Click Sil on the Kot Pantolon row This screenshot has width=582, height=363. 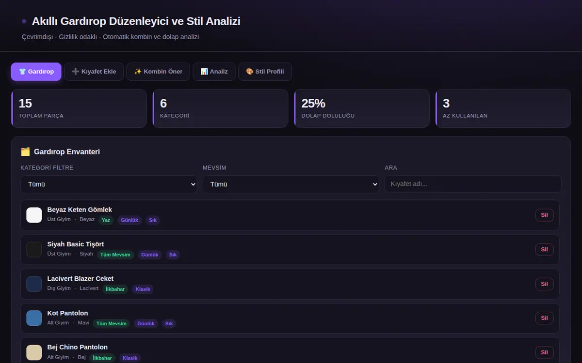click(x=544, y=318)
